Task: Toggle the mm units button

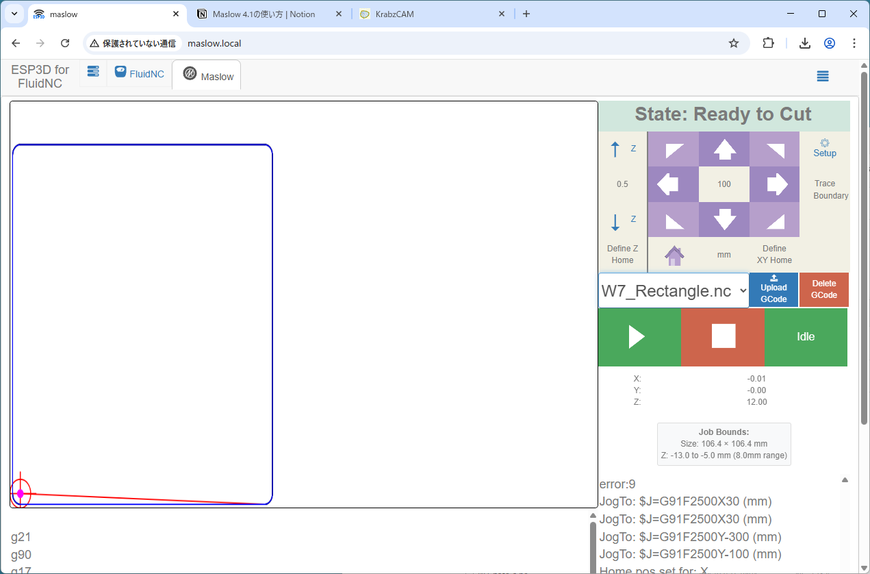Action: (724, 255)
